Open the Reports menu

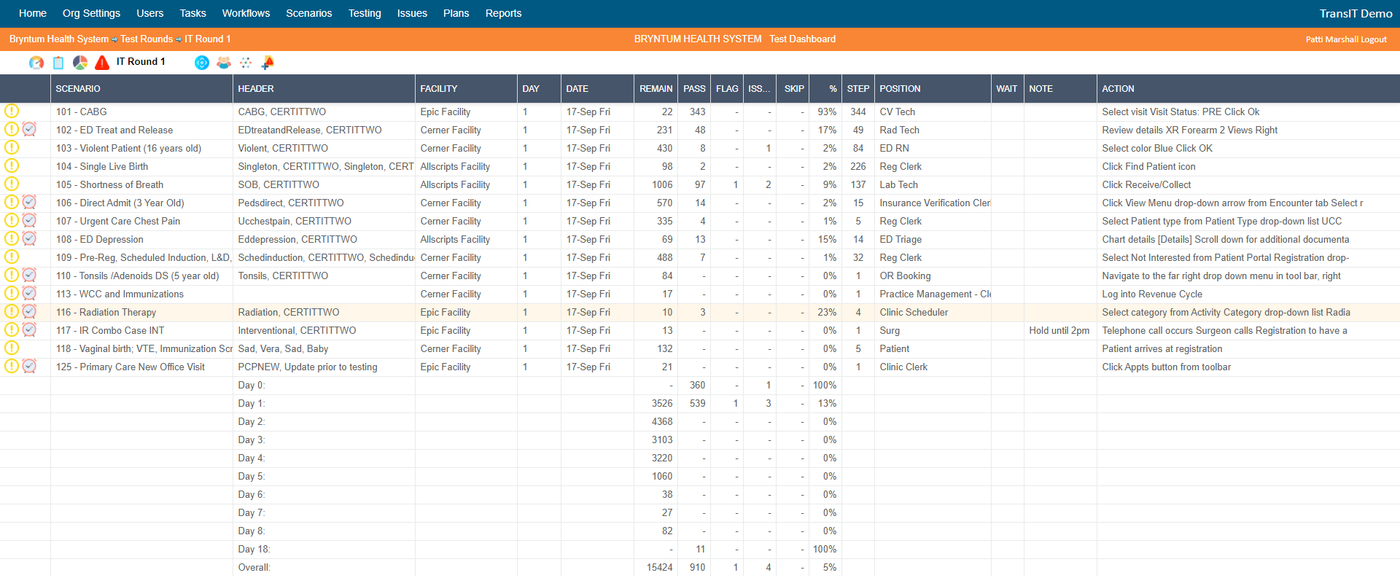click(503, 13)
